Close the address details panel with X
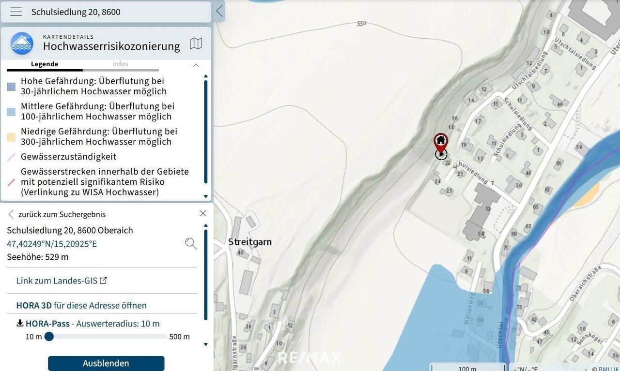The width and height of the screenshot is (620, 371). pos(203,213)
